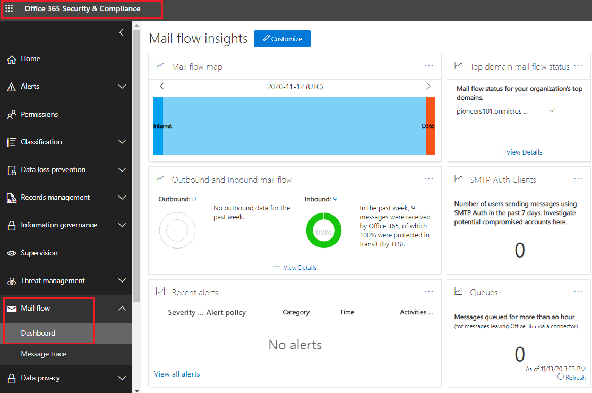The image size is (592, 393).
Task: Click View all alerts link
Action: (x=177, y=374)
